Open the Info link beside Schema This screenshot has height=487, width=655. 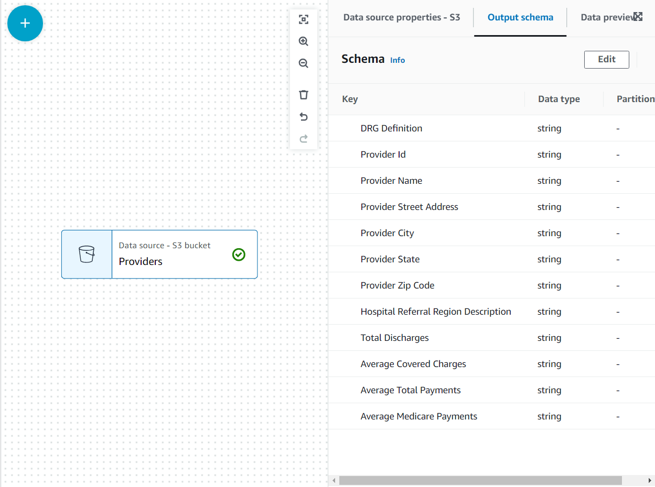(x=397, y=60)
